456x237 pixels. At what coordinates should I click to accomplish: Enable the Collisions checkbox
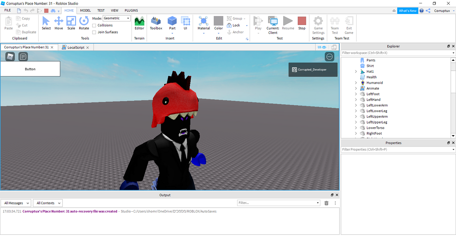94,25
